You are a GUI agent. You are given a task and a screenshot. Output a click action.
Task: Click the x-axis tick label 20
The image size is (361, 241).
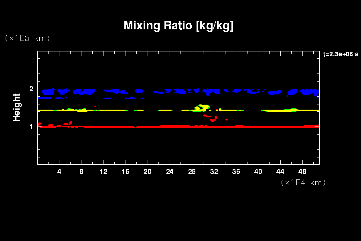pos(148,172)
